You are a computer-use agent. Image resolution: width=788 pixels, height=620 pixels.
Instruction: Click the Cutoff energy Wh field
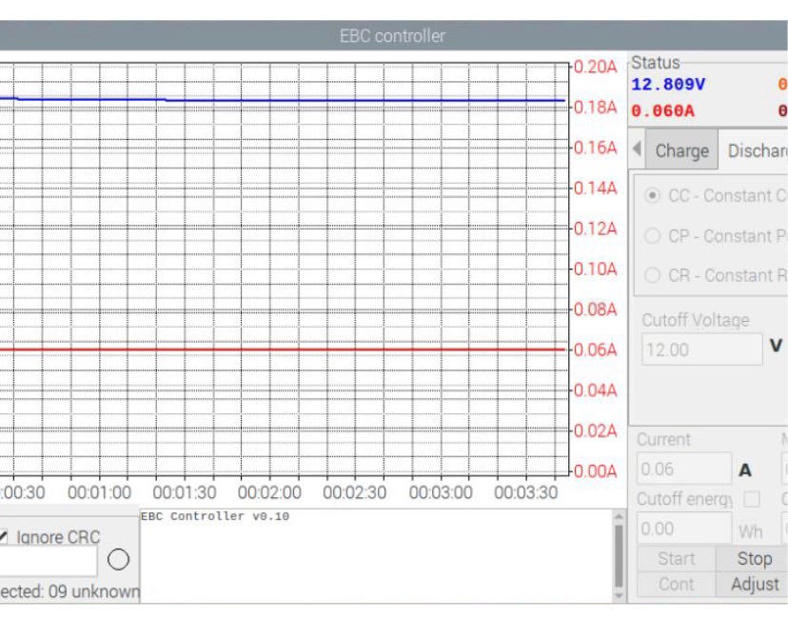click(x=684, y=529)
